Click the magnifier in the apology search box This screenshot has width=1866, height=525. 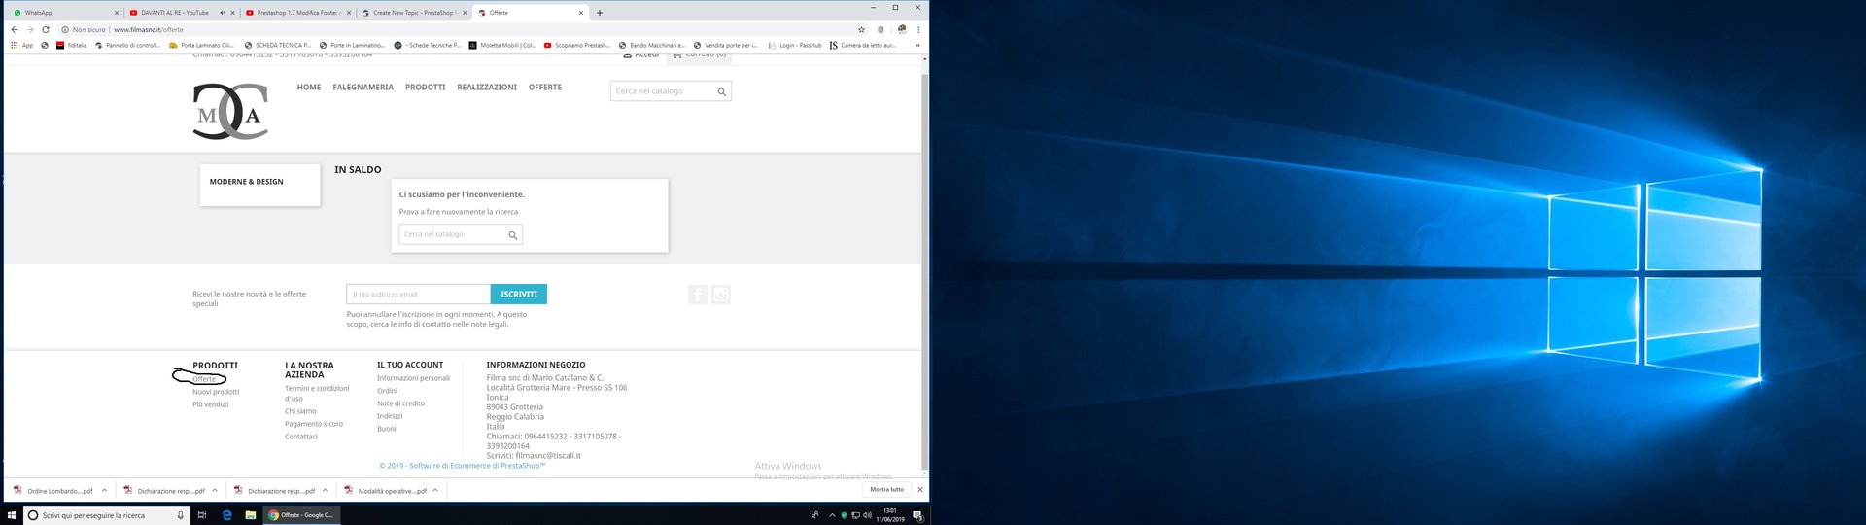pyautogui.click(x=512, y=234)
